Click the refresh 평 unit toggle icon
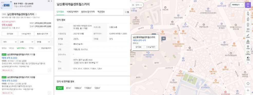The image size is (253, 95). pos(127,12)
